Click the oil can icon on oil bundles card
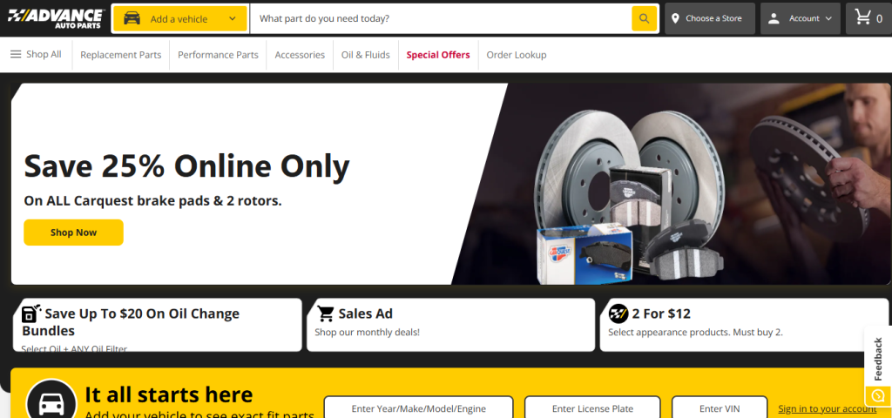 click(31, 313)
